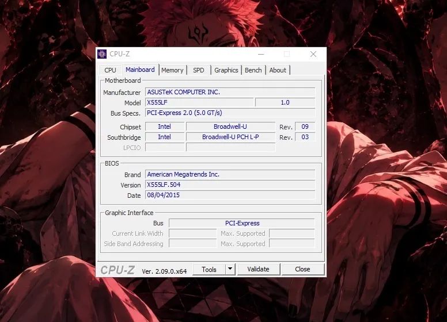
Task: Click the Broadwell-U chipset value
Action: [230, 126]
